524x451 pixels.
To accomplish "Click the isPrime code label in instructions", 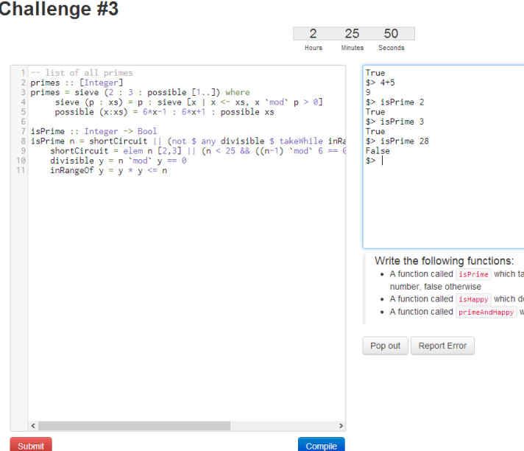I will pyautogui.click(x=473, y=274).
